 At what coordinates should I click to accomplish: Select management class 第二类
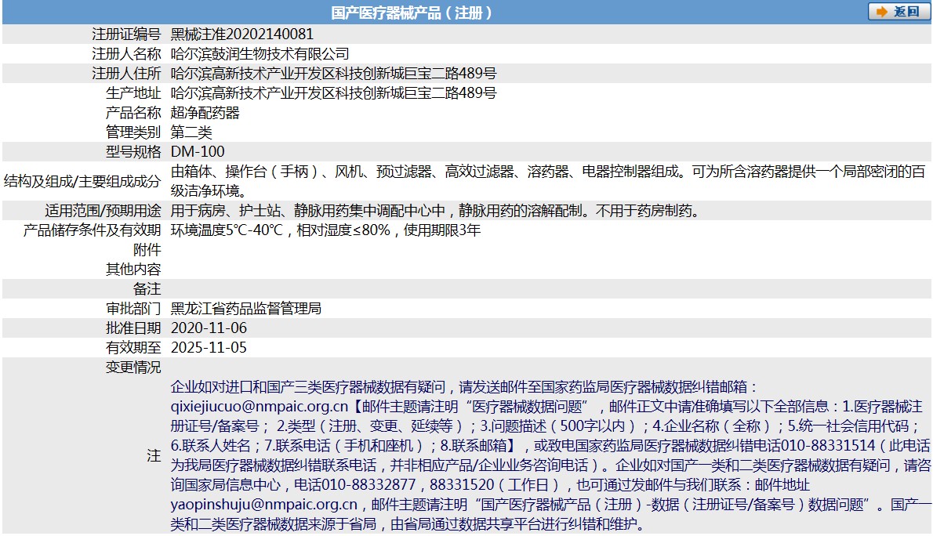click(x=191, y=132)
